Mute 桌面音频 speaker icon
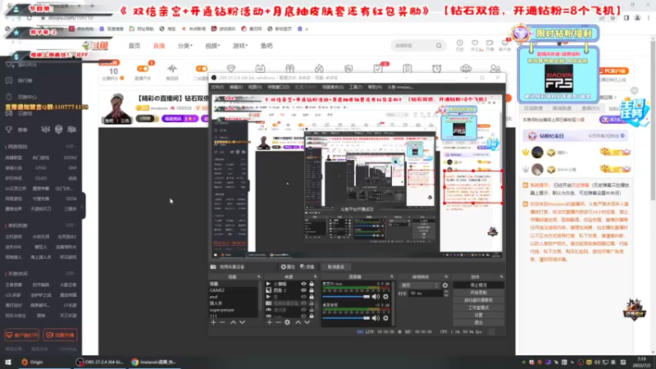 coord(376,318)
